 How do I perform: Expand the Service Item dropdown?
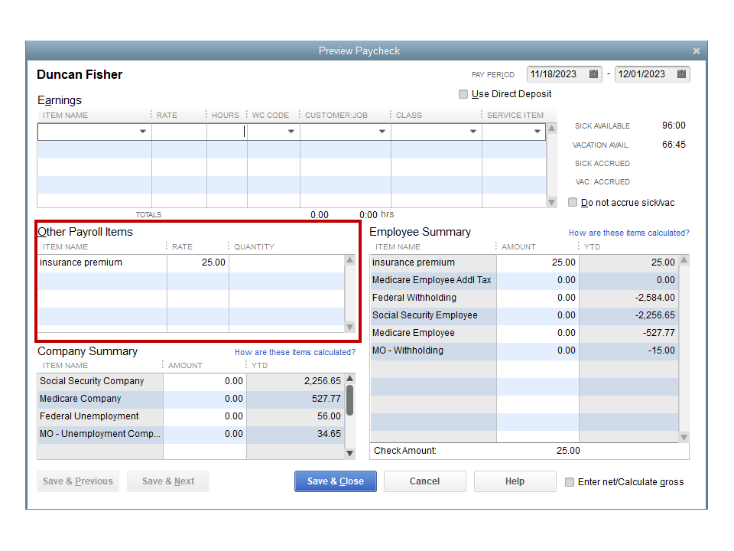coord(538,131)
